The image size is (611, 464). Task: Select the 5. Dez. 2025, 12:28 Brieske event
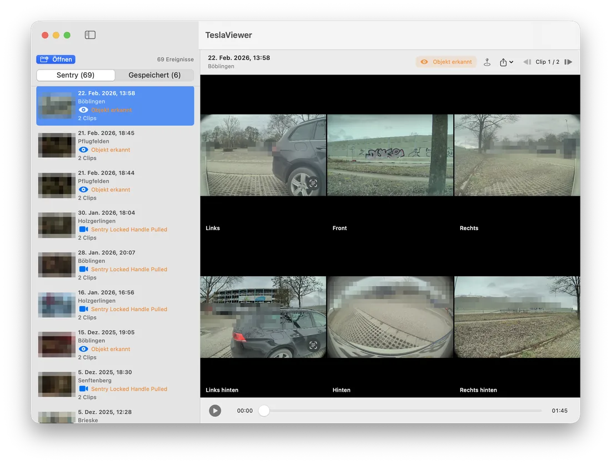(x=115, y=415)
